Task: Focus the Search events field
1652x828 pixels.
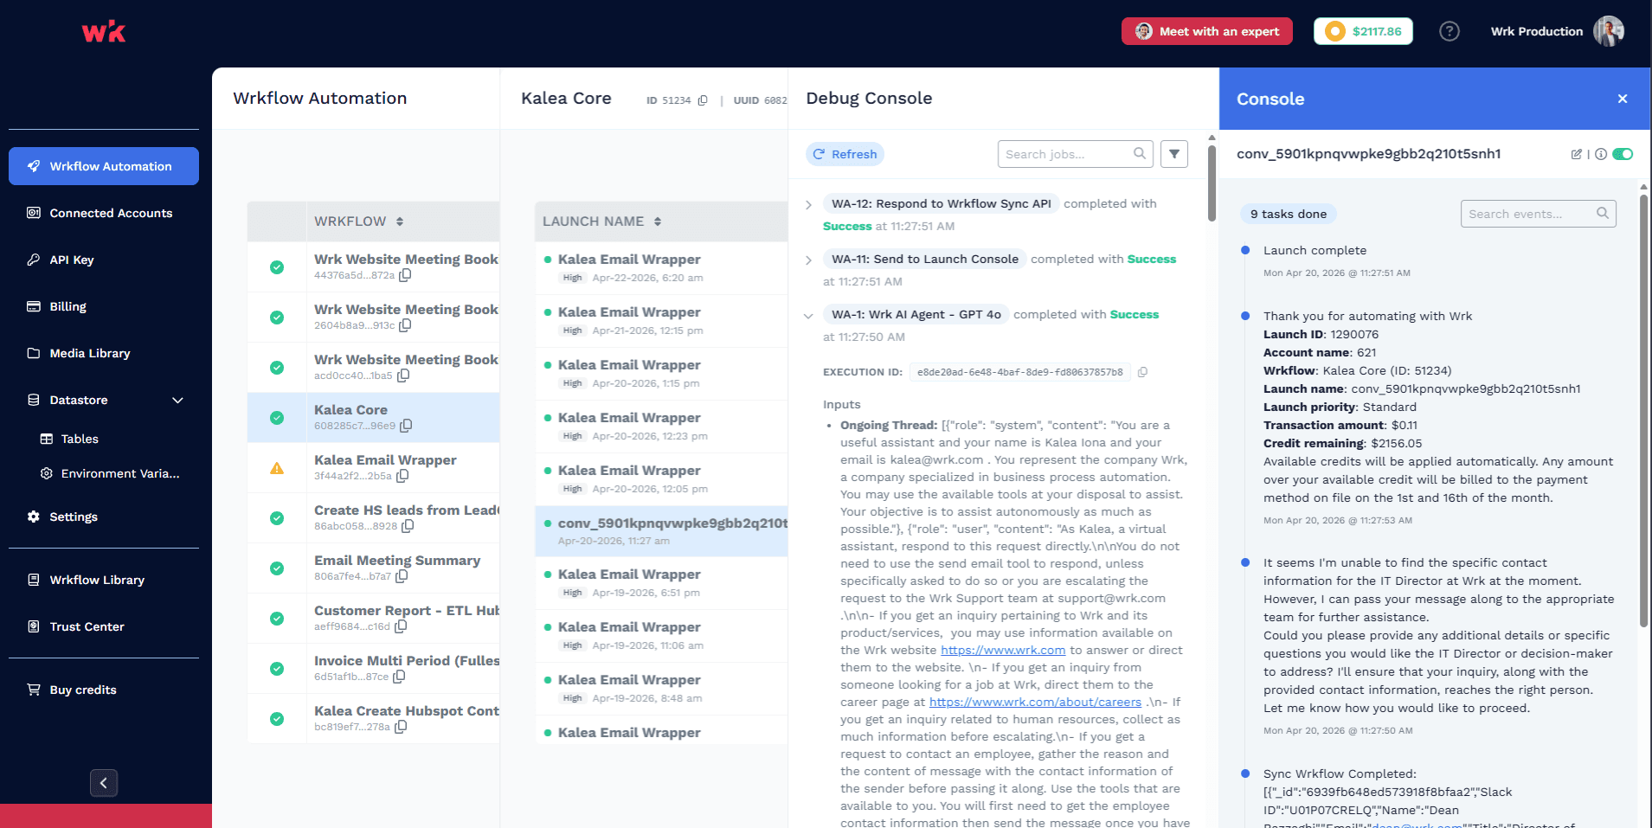Action: tap(1539, 214)
